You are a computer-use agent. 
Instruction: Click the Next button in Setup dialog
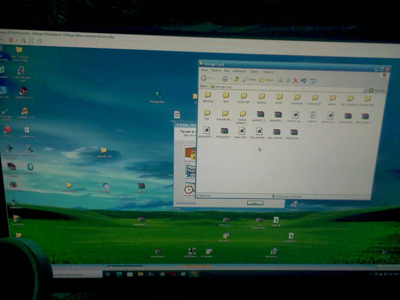[x=254, y=203]
